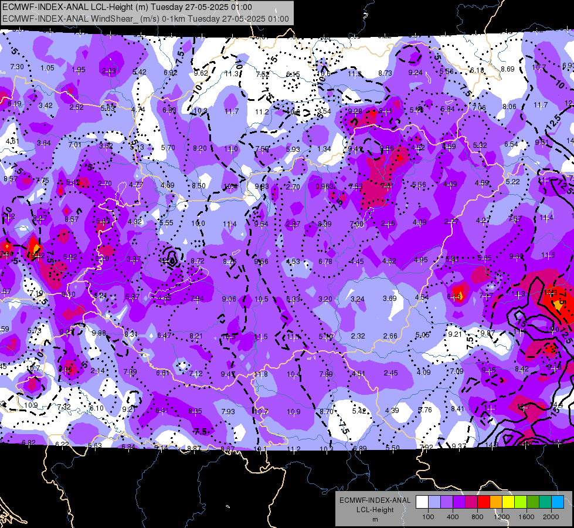This screenshot has height=528, width=574.
Task: Click the legend 'ECMWF-INDEX-ANAL' label
Action: [x=375, y=500]
